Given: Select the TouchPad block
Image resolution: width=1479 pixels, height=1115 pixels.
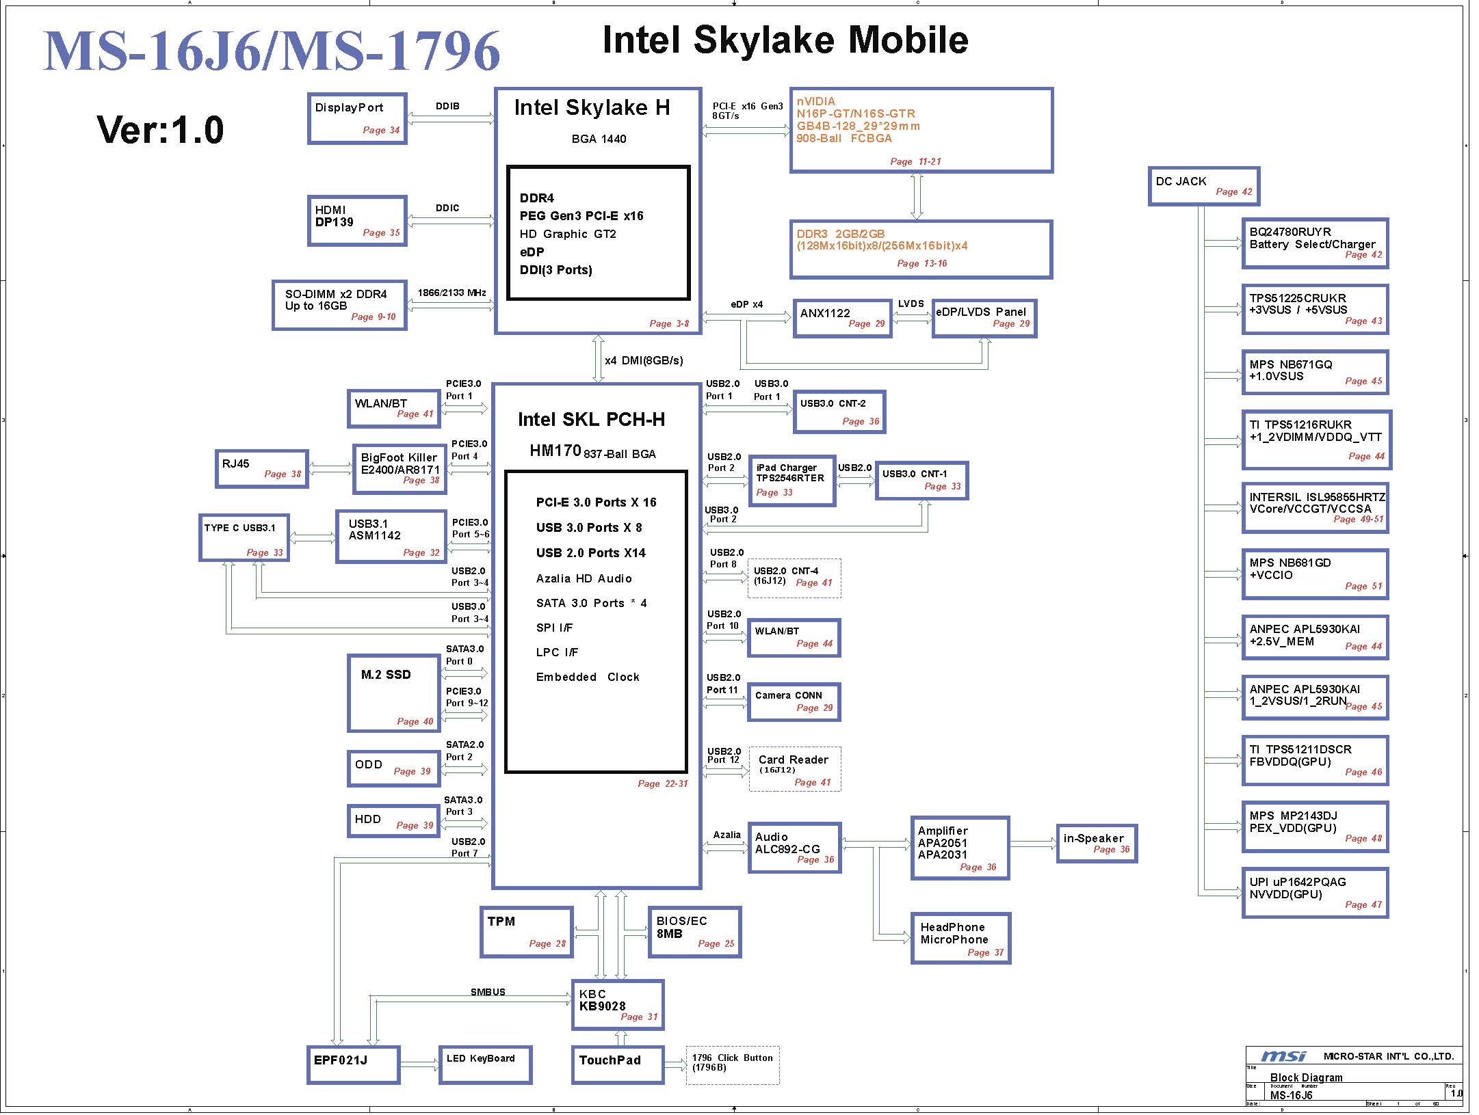Looking at the screenshot, I should tap(618, 1064).
